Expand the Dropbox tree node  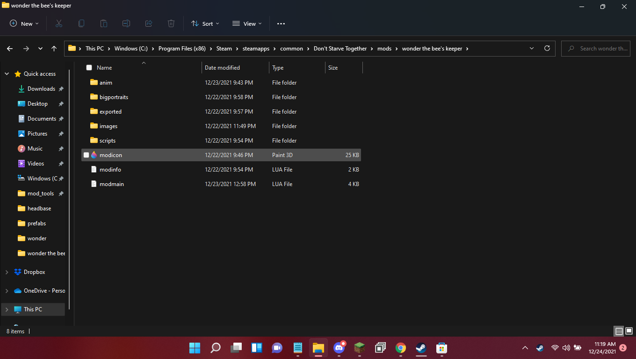click(7, 272)
